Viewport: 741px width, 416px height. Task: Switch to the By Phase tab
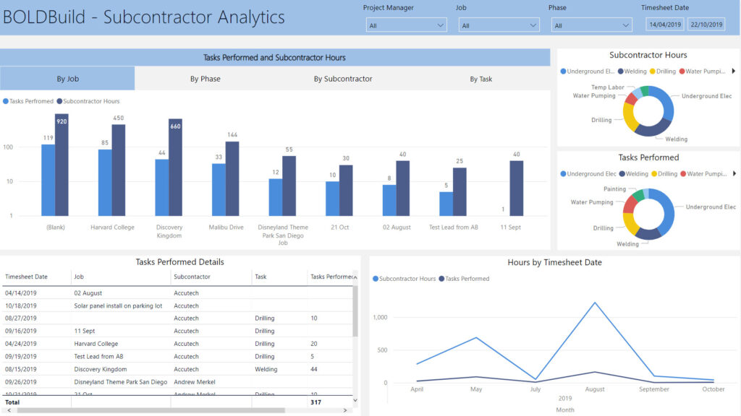pyautogui.click(x=206, y=79)
